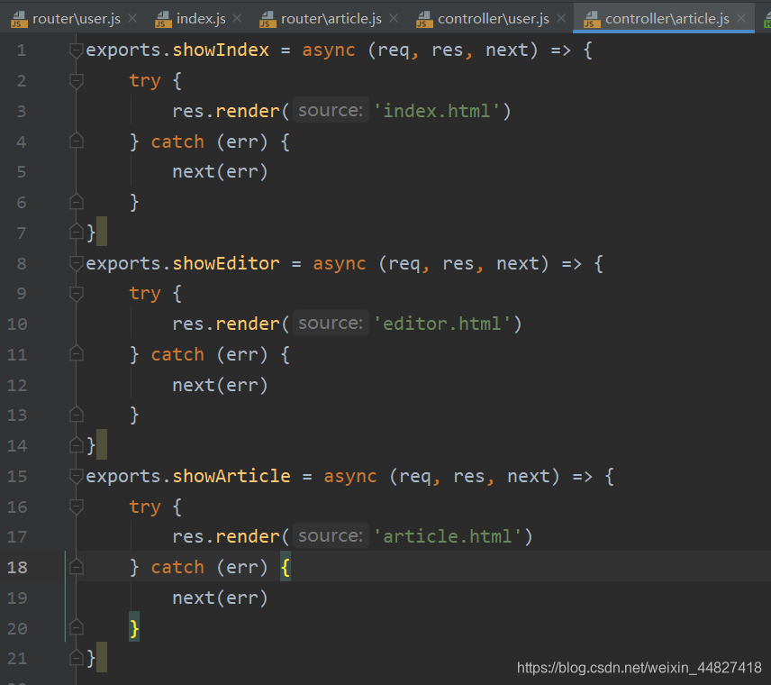
Task: Click the try keyword on line 9
Action: click(145, 294)
